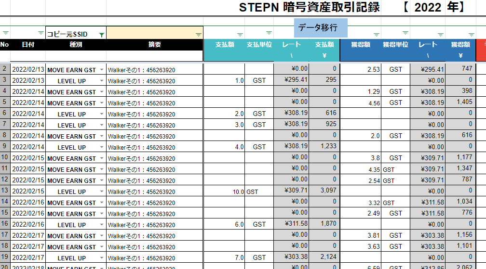
Task: Click the green filter icon in コピー元SSID cell
Action: pyautogui.click(x=101, y=35)
